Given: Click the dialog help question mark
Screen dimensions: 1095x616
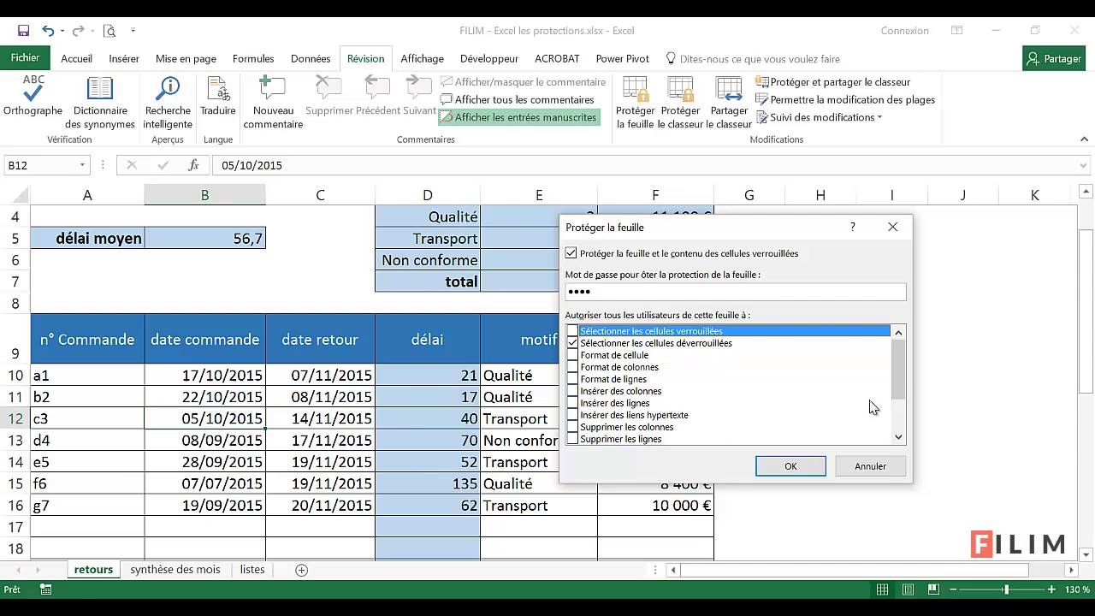Looking at the screenshot, I should pos(852,227).
